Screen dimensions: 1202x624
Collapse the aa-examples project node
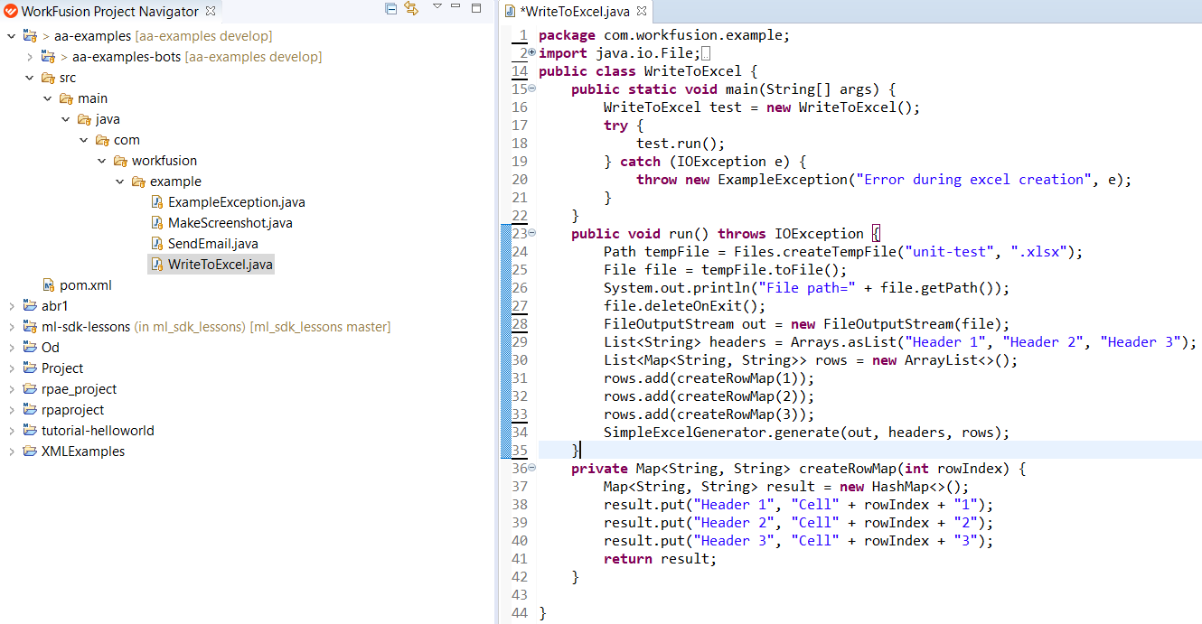11,36
